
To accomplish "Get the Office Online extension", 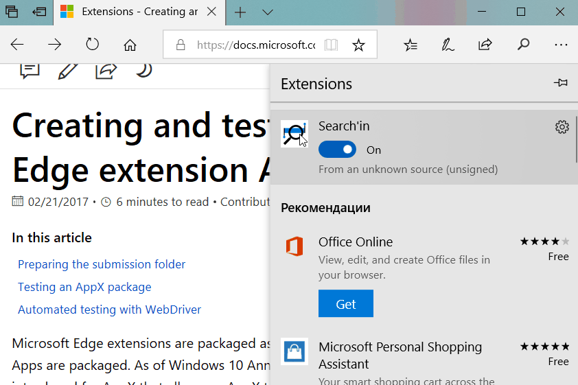I will [x=346, y=303].
